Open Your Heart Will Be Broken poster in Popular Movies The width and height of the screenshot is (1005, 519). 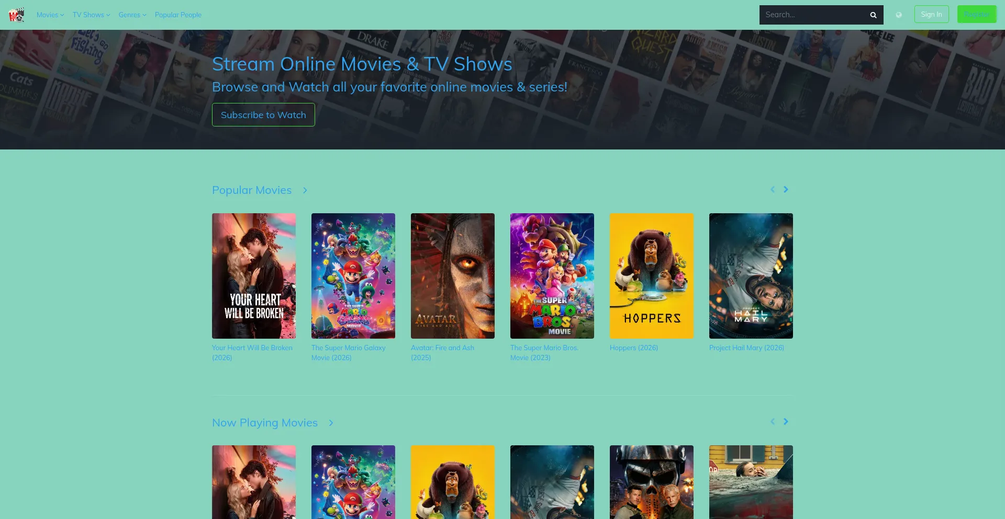[x=254, y=276]
